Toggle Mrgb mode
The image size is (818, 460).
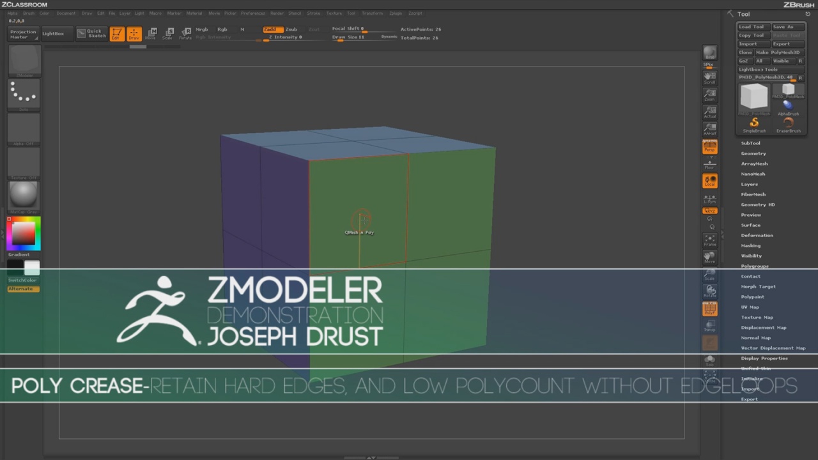202,29
